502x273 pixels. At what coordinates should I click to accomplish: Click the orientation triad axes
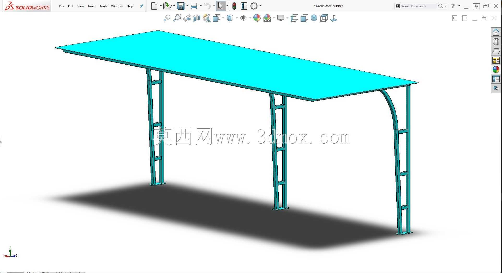[x=10, y=252]
